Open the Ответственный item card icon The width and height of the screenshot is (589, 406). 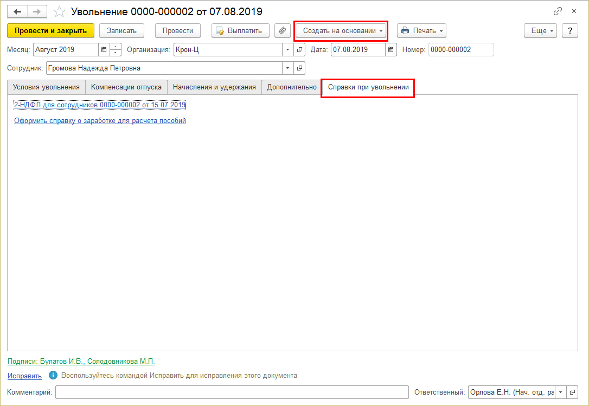point(572,392)
